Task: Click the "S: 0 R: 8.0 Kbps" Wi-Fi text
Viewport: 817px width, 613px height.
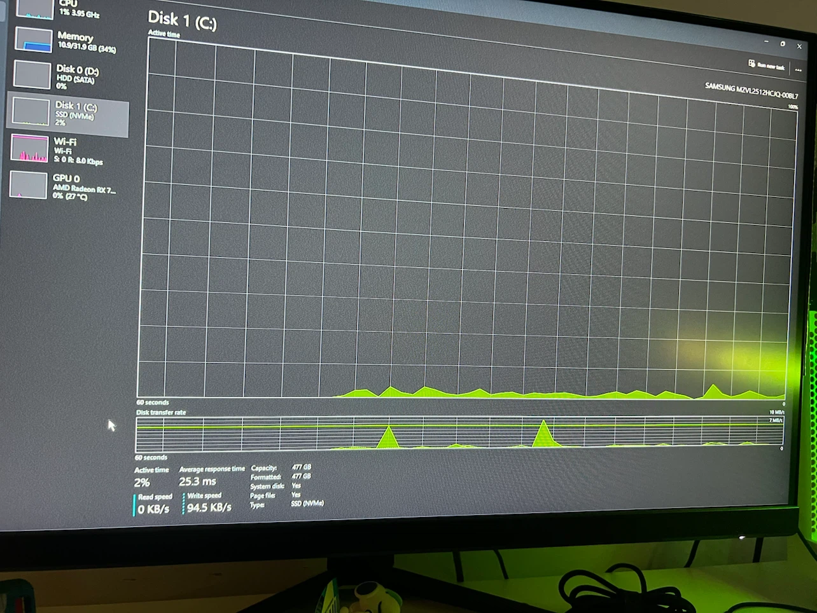Action: point(78,160)
